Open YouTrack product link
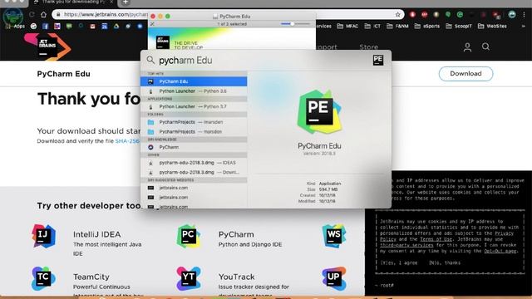Image resolution: width=532 pixels, height=299 pixels. click(x=236, y=277)
